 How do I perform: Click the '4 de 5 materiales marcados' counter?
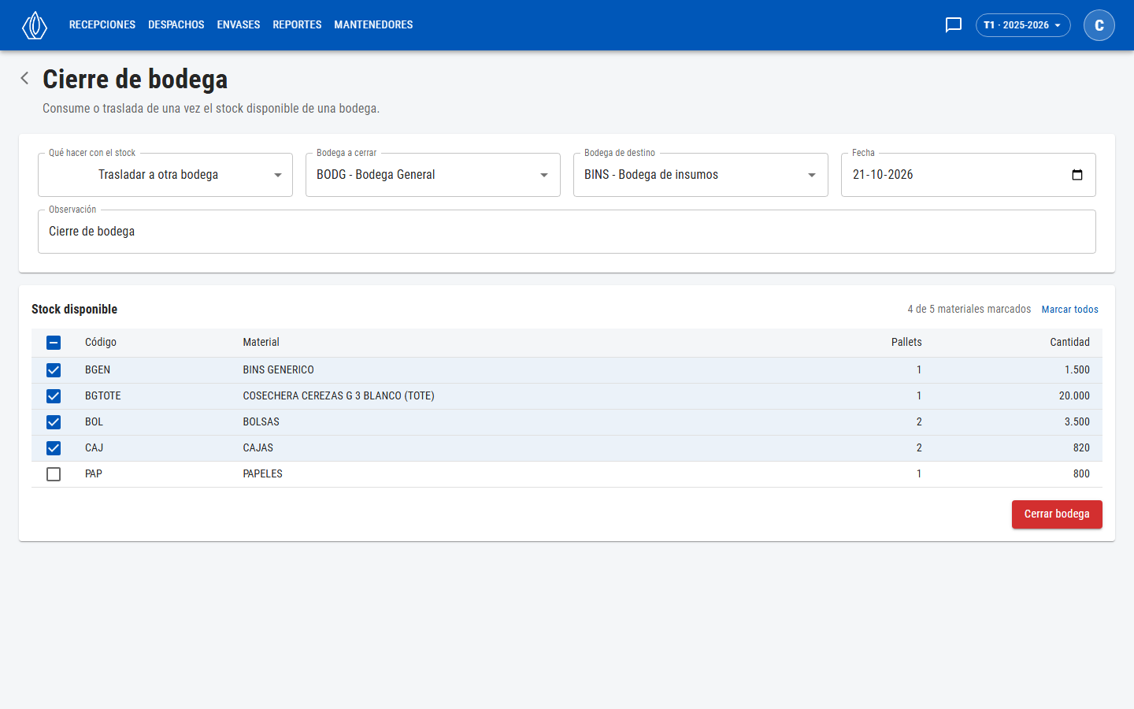969,310
